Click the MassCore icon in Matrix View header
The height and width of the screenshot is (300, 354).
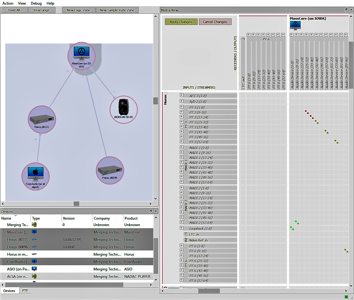[x=295, y=26]
